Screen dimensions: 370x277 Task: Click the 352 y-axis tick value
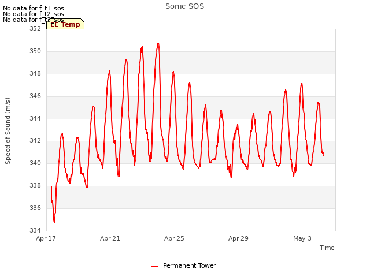[35, 28]
